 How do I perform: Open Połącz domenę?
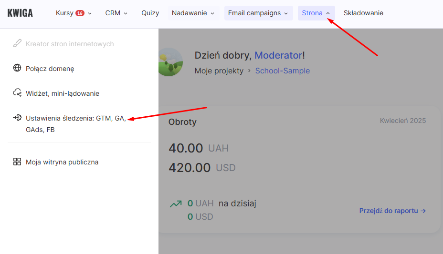[x=50, y=69]
